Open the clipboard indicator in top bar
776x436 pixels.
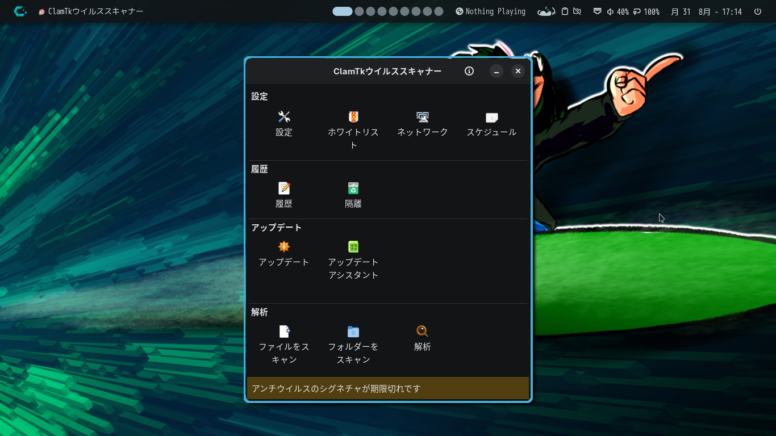click(x=565, y=11)
